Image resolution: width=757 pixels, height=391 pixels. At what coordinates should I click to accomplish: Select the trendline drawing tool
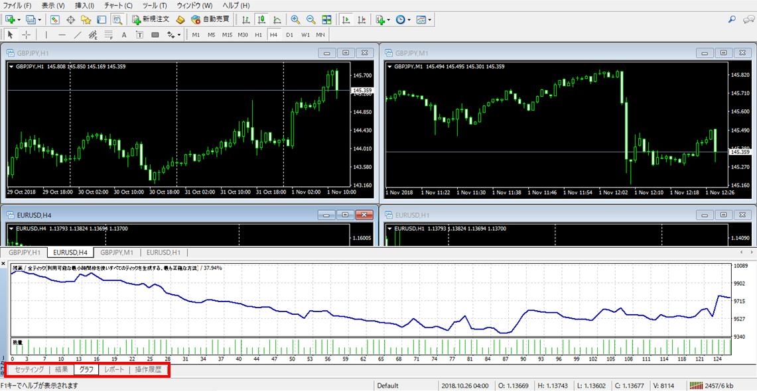pyautogui.click(x=78, y=34)
